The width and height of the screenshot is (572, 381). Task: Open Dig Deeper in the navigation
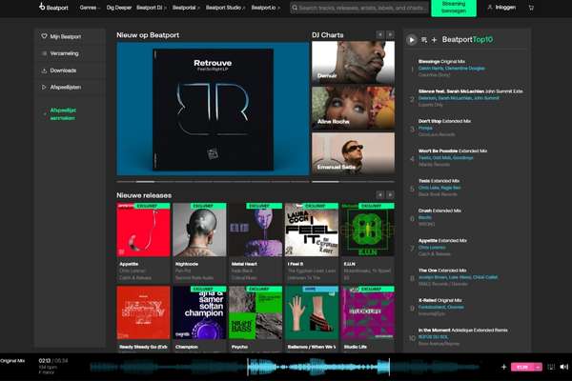tap(119, 8)
